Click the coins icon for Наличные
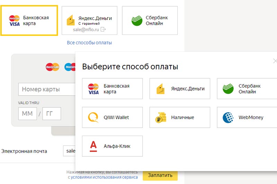The height and width of the screenshot is (184, 277). (x=161, y=117)
